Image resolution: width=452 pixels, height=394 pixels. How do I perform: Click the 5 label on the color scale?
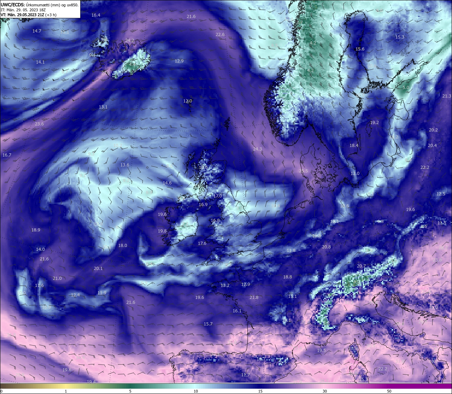(130, 391)
